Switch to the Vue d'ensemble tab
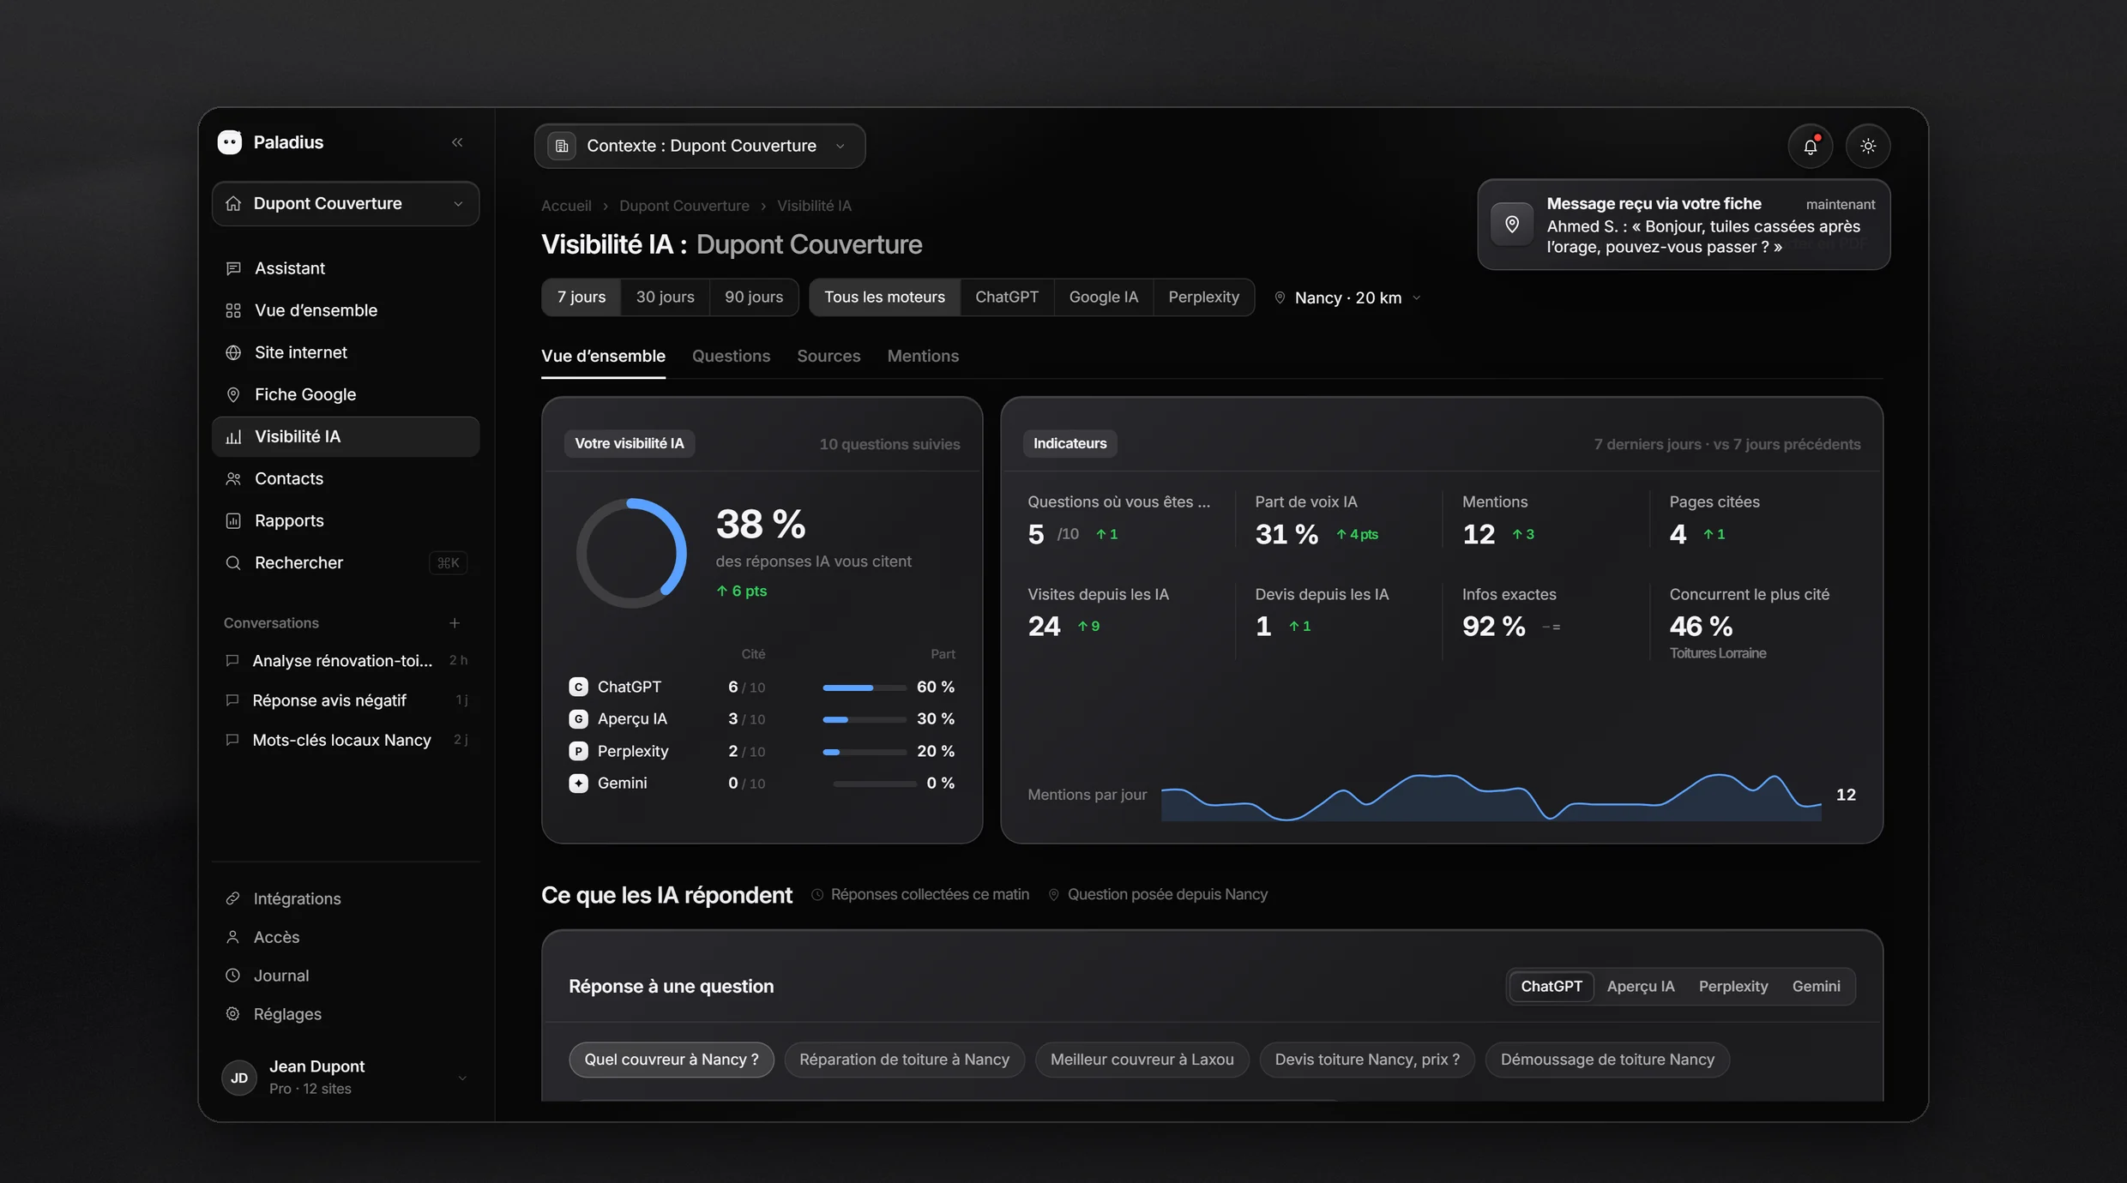2127x1183 pixels. point(603,356)
